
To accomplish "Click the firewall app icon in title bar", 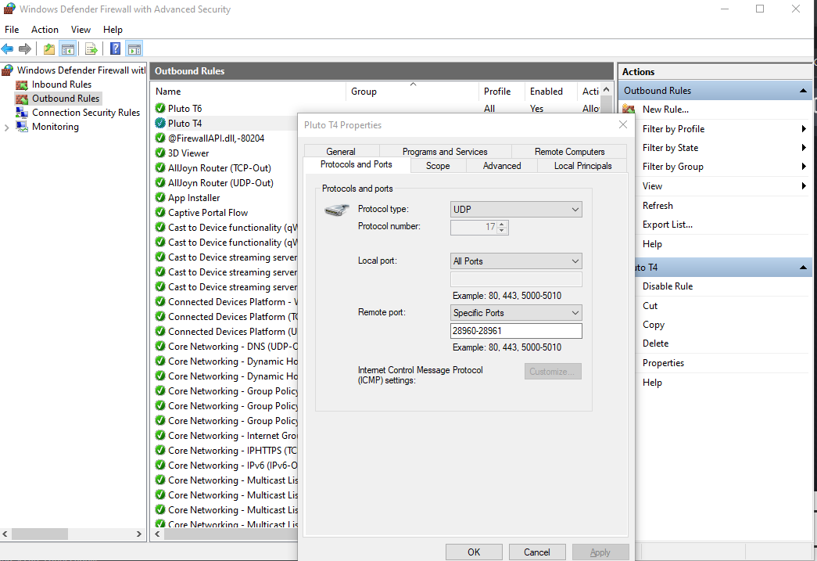I will [9, 9].
